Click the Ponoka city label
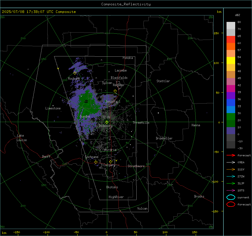252x236 pixels. (128, 58)
